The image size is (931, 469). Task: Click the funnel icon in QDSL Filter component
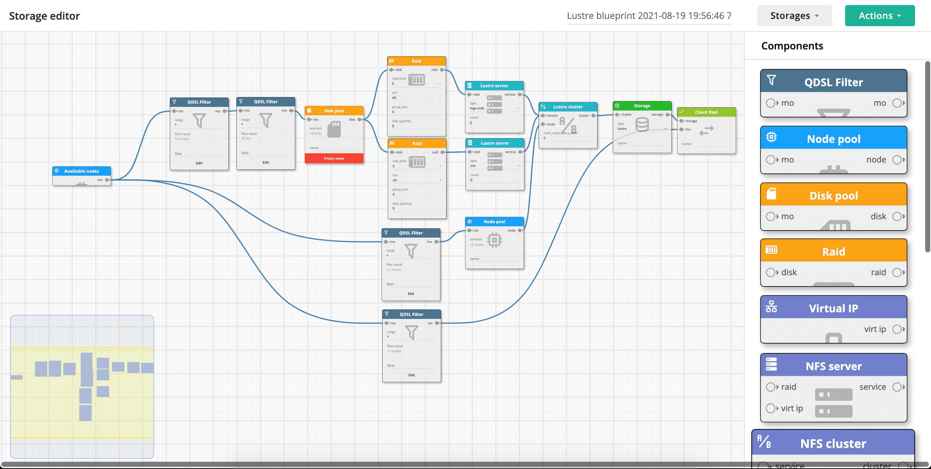[x=771, y=80]
